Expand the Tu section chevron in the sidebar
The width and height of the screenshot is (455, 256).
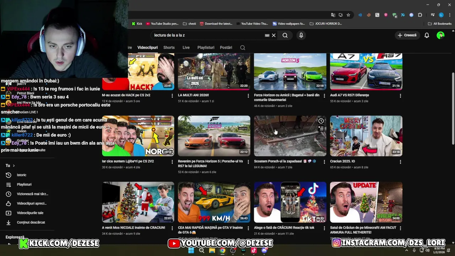[x=14, y=166]
